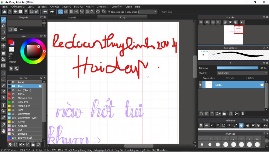
Task: Open the Tệp menu
Action: (5, 7)
